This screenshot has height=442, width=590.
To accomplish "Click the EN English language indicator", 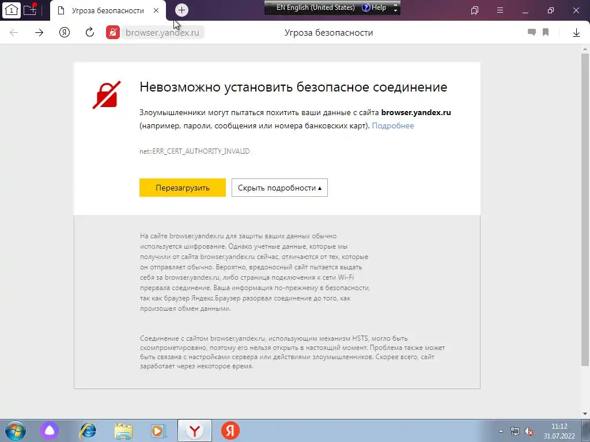I will point(315,7).
